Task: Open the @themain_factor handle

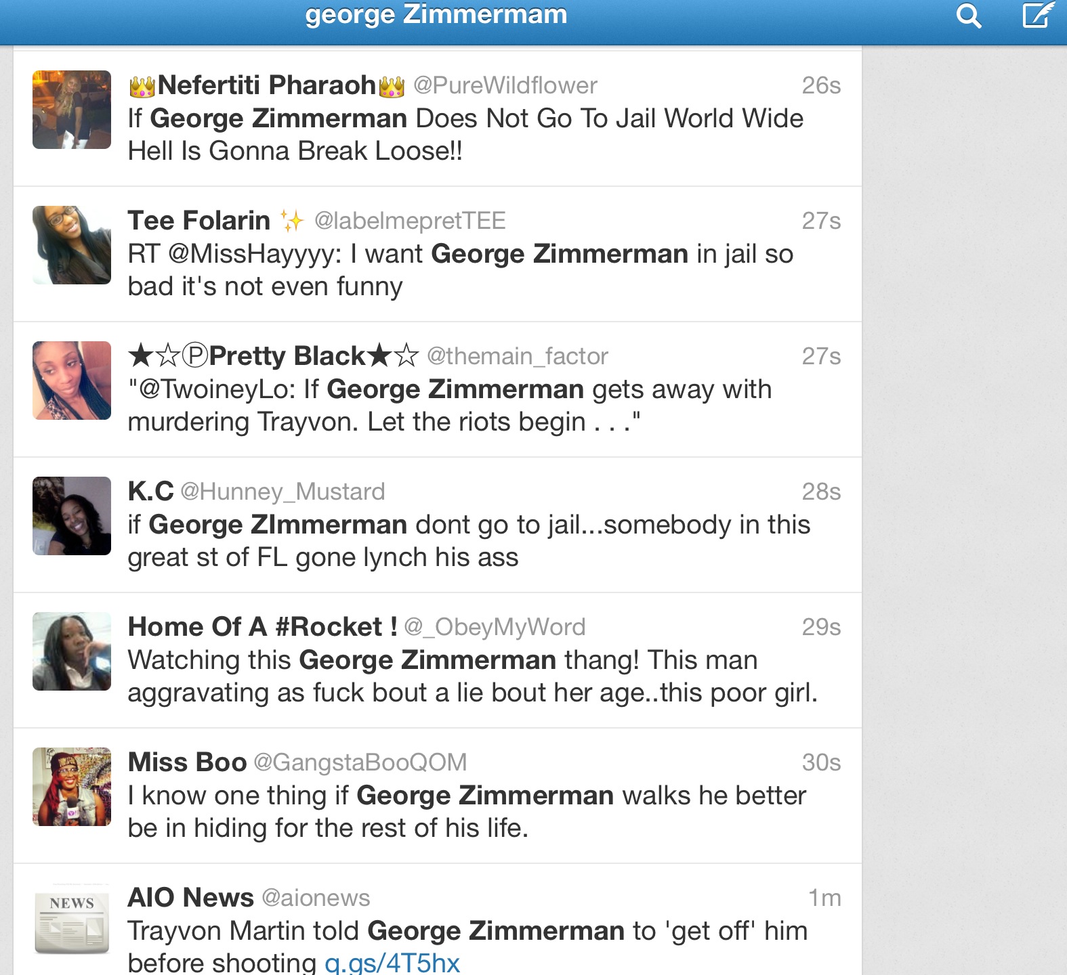Action: click(518, 356)
